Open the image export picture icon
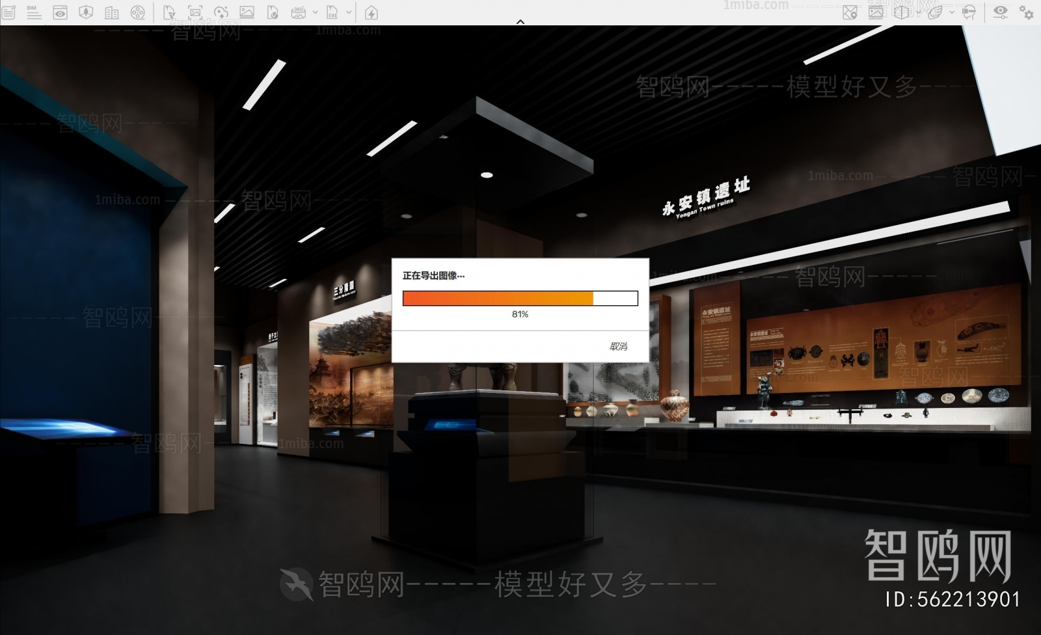Image resolution: width=1041 pixels, height=635 pixels. coord(247,12)
